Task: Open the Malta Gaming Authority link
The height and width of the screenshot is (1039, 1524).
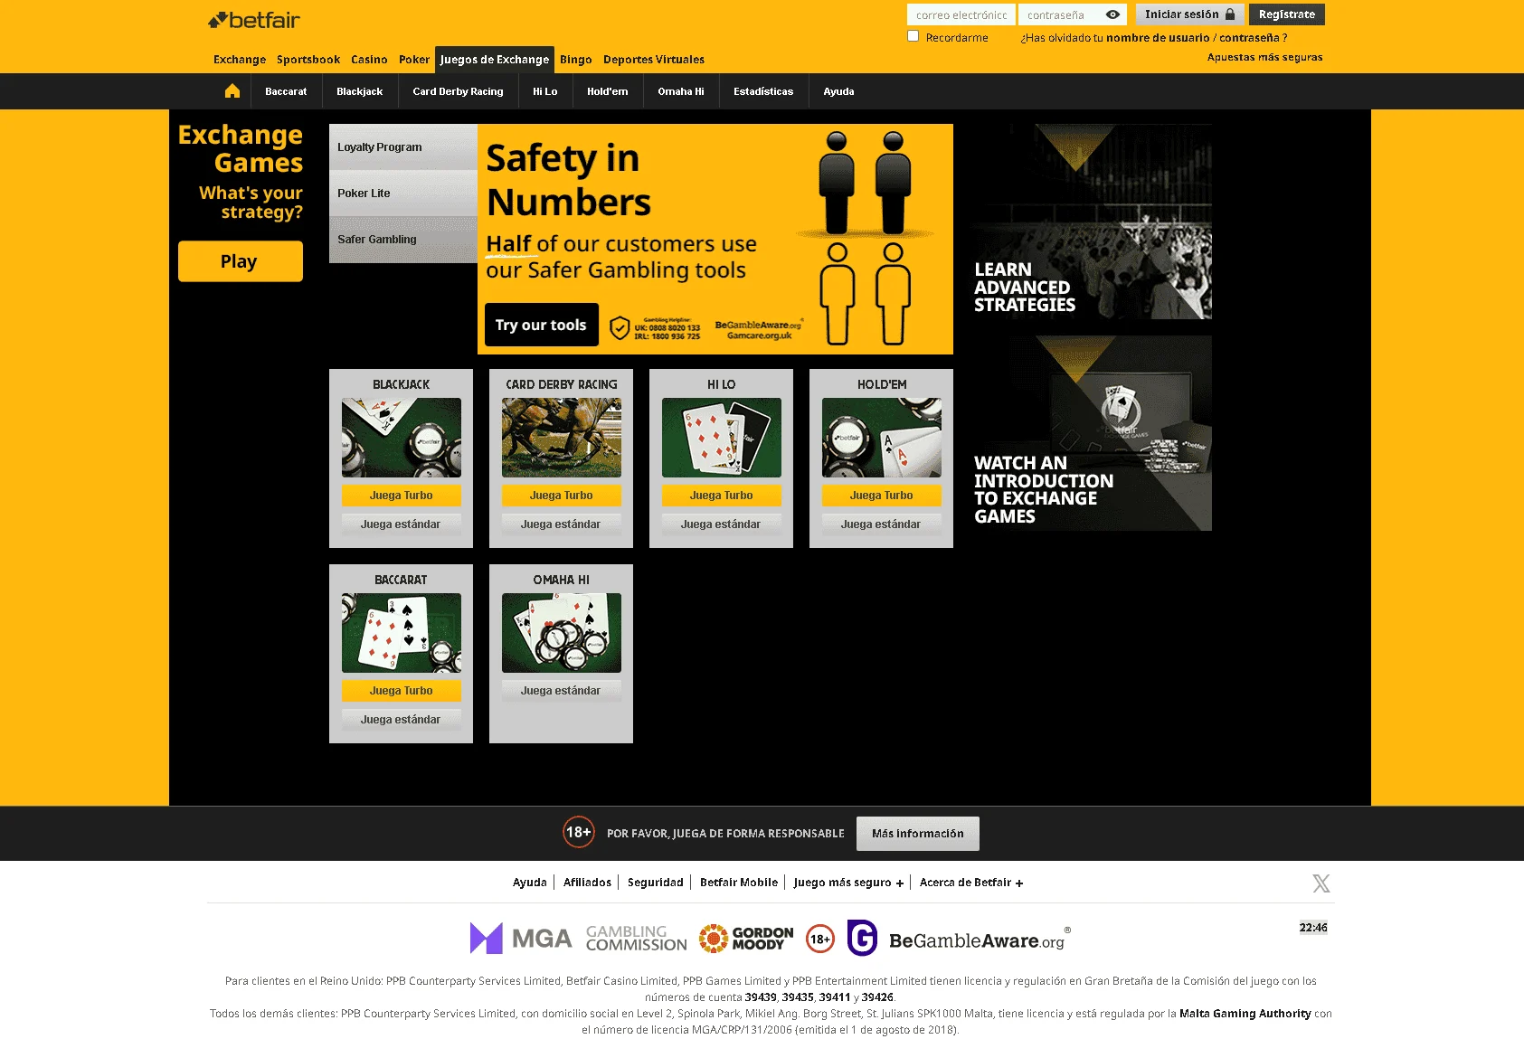Action: pyautogui.click(x=1245, y=1014)
